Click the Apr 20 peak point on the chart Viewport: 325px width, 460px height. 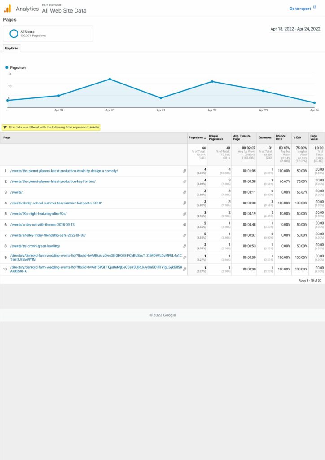[110, 79]
